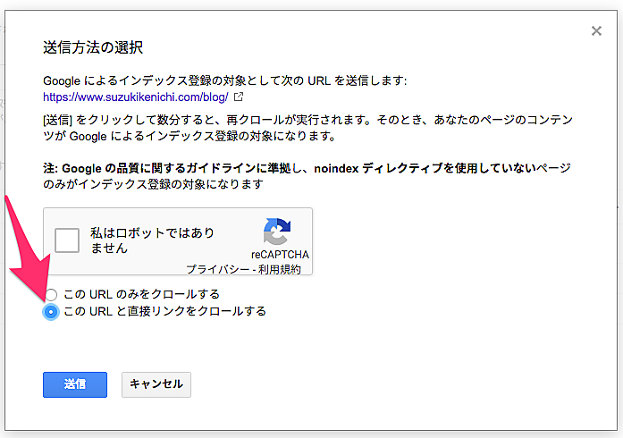This screenshot has width=623, height=438.
Task: Click the この URL と直接リンクをクロールする label text
Action: (164, 311)
